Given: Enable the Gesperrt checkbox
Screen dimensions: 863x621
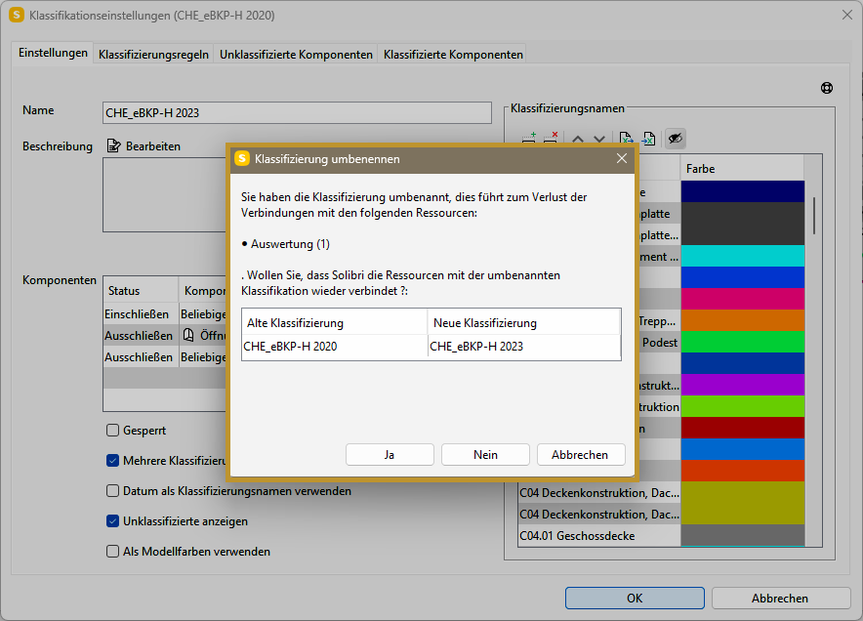Looking at the screenshot, I should [113, 430].
